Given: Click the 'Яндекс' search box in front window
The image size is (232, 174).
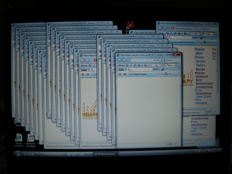Looking at the screenshot, I should pos(171,60).
